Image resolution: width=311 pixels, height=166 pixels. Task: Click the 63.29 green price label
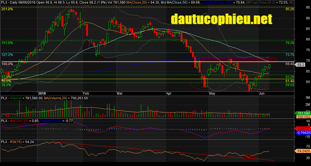point(290,76)
